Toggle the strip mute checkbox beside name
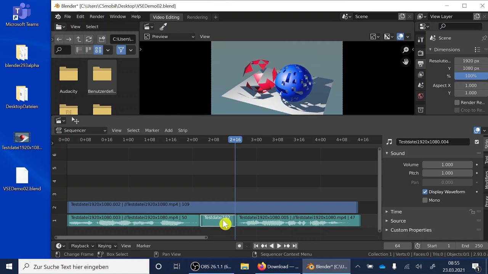This screenshot has height=274, width=488. pyautogui.click(x=477, y=142)
